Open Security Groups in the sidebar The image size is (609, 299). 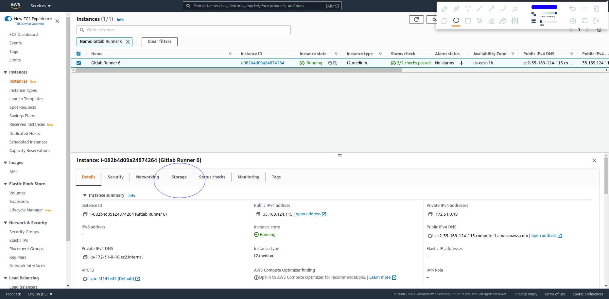24,232
